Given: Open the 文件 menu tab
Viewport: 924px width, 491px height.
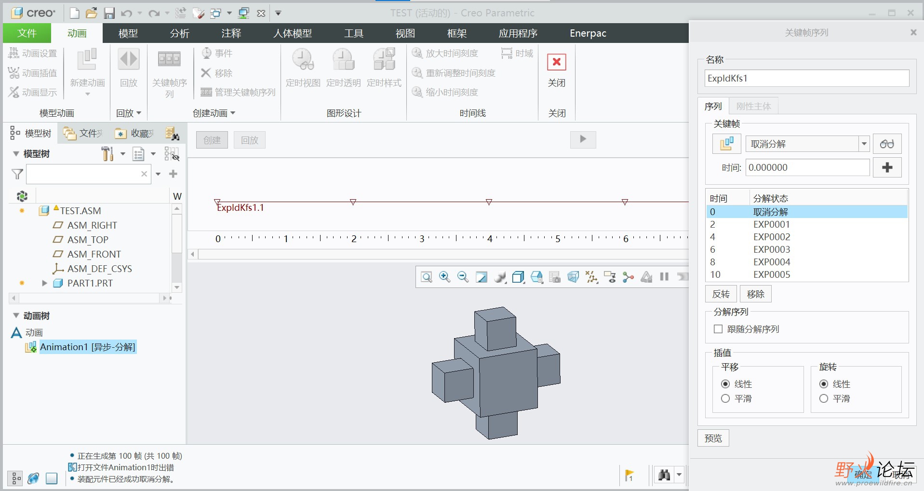Looking at the screenshot, I should (x=27, y=33).
